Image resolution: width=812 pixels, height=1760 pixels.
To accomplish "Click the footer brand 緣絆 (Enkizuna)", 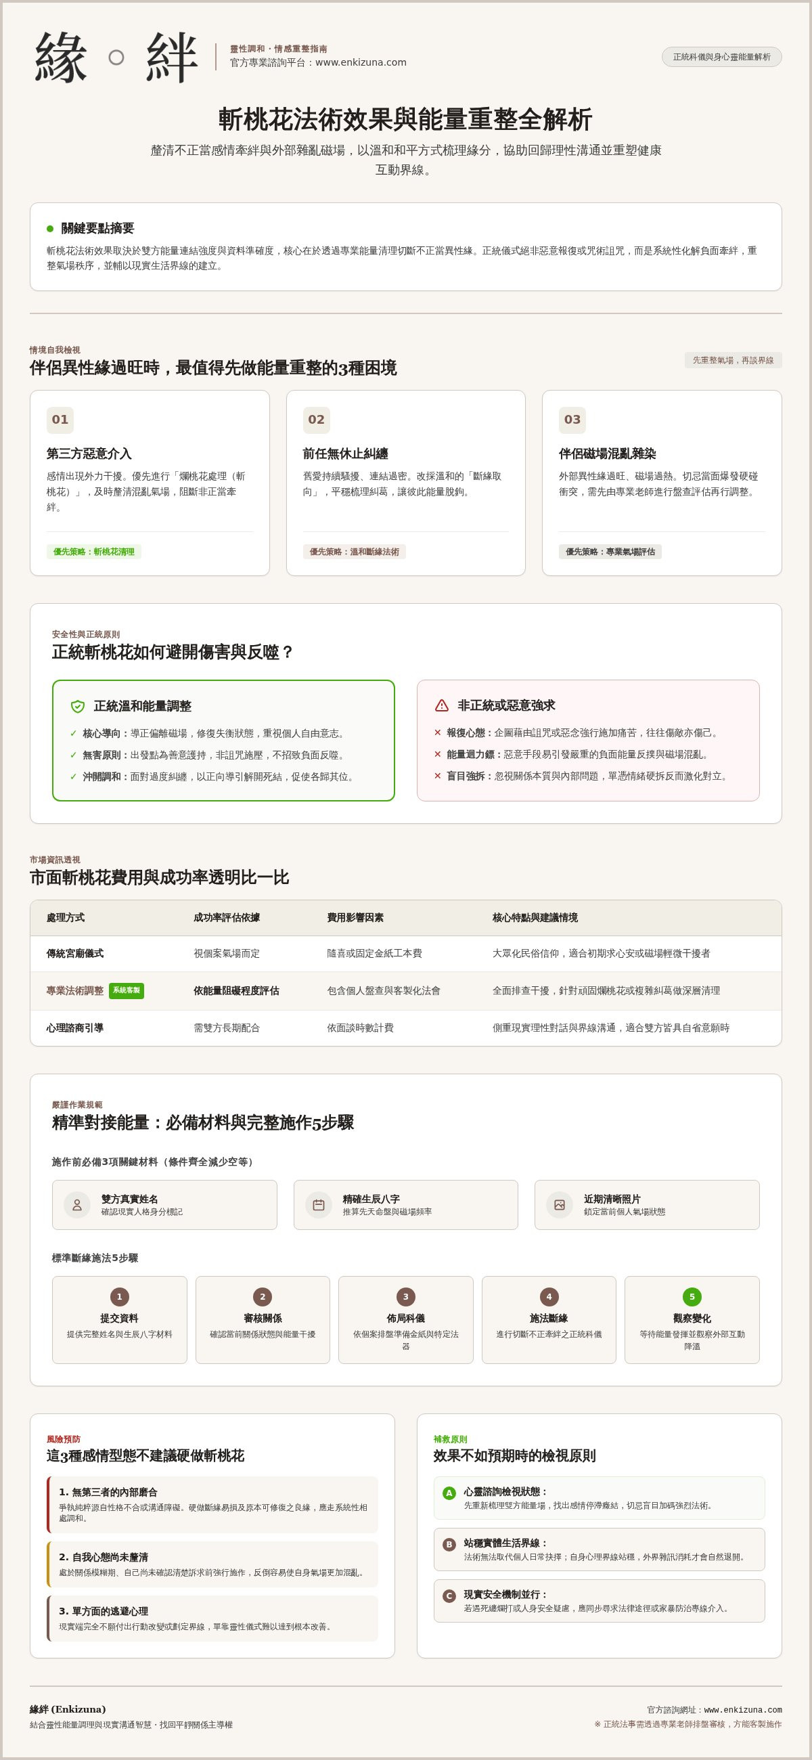I will (x=68, y=1709).
